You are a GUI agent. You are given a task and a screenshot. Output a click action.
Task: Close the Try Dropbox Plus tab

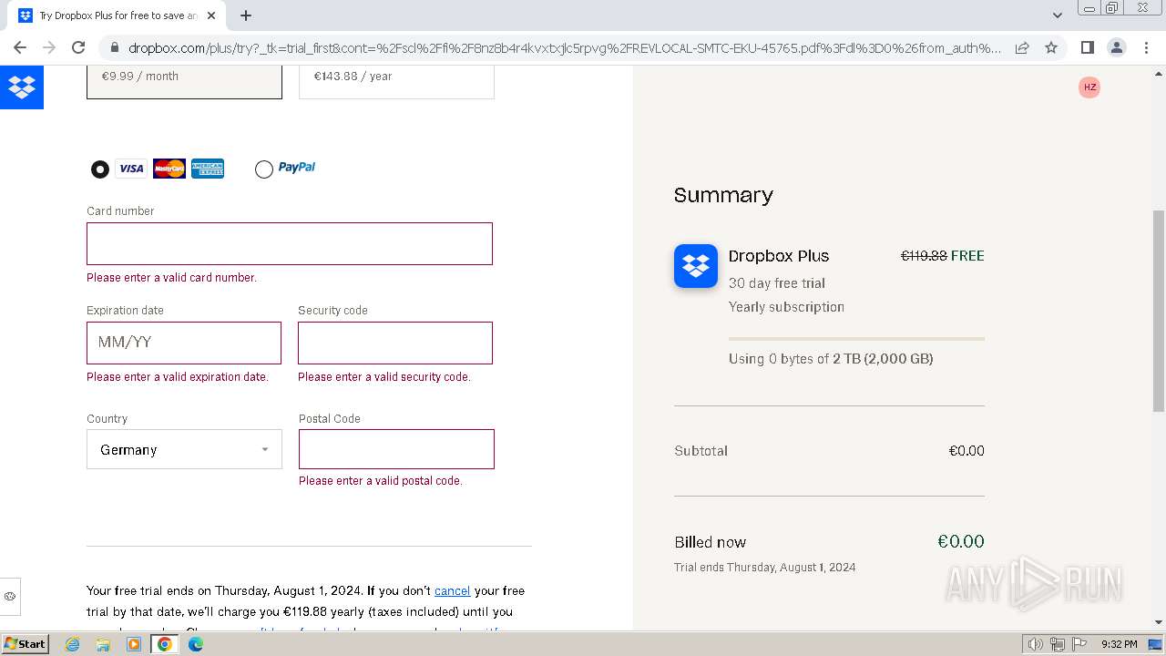212,15
